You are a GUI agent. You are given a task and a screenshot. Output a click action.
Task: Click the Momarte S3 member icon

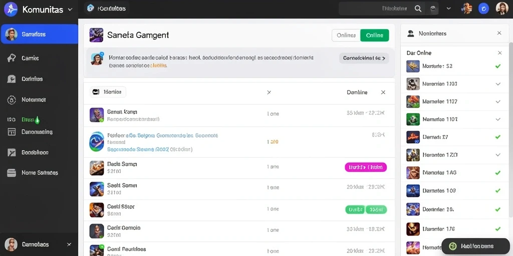coord(413,66)
